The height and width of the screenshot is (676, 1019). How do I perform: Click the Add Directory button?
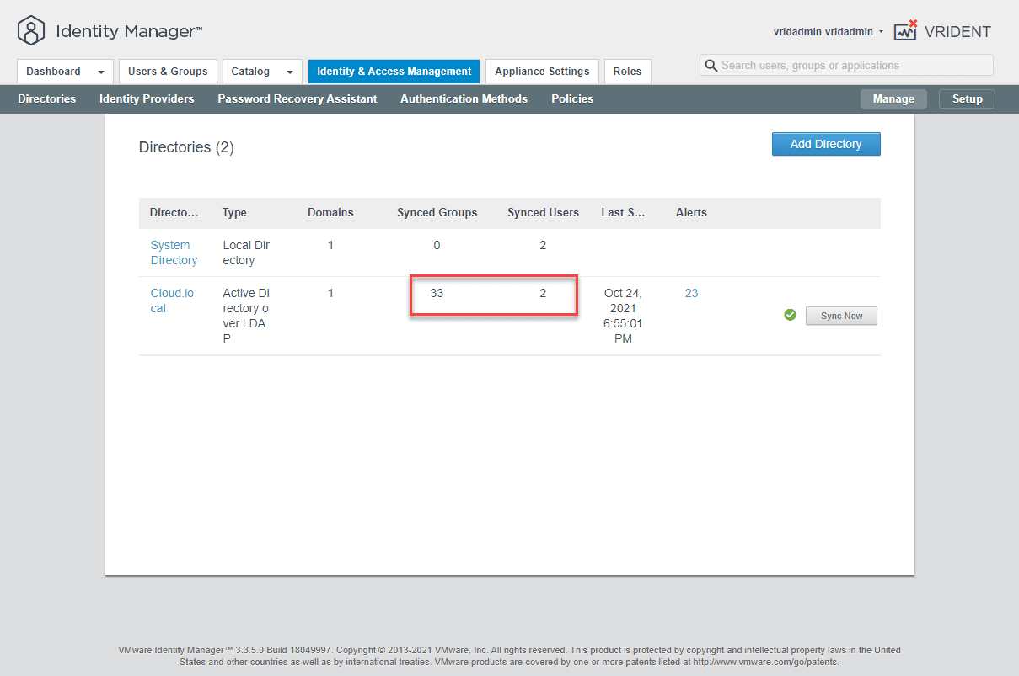(x=826, y=144)
